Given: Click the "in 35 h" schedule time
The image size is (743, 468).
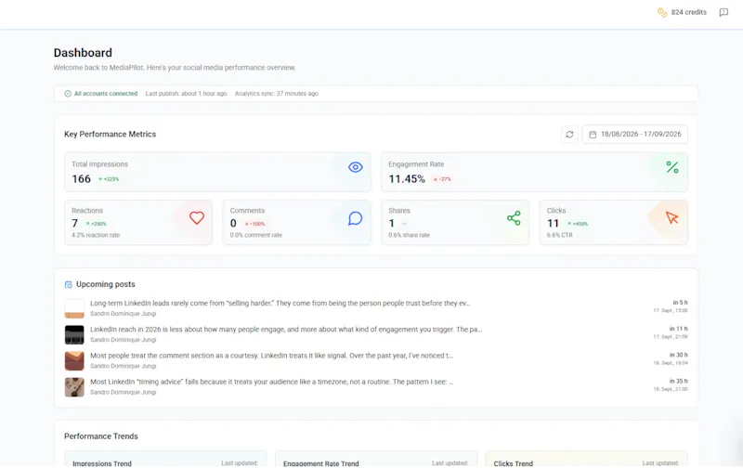Looking at the screenshot, I should (x=679, y=381).
